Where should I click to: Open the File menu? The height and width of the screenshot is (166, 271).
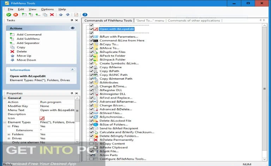pyautogui.click(x=10, y=9)
